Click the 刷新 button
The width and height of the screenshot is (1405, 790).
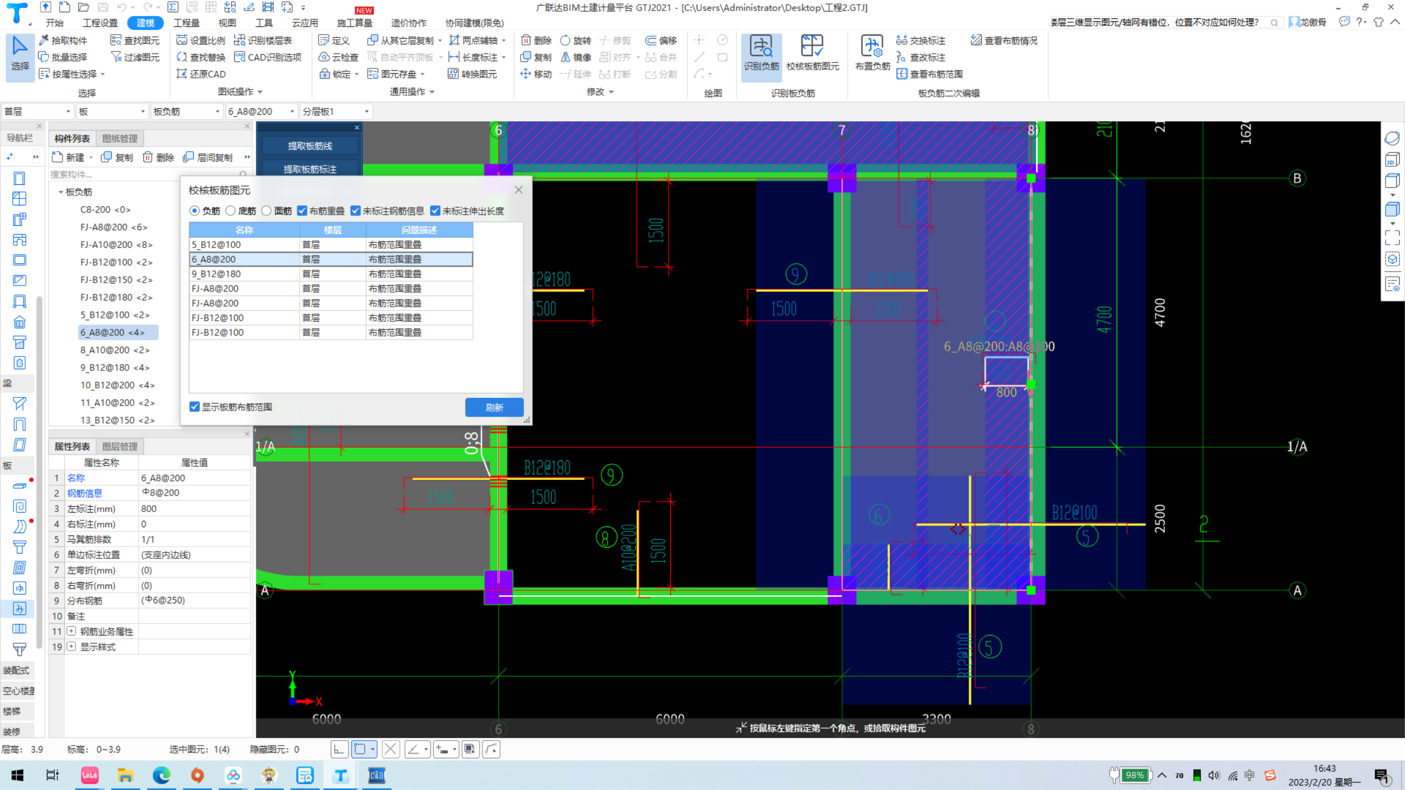[x=494, y=407]
